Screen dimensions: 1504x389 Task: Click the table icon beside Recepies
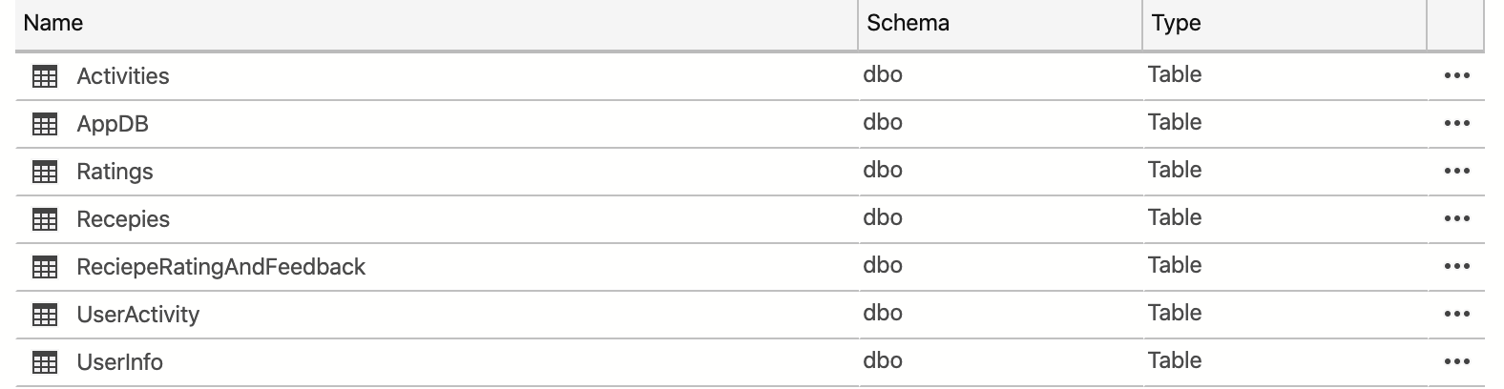45,219
